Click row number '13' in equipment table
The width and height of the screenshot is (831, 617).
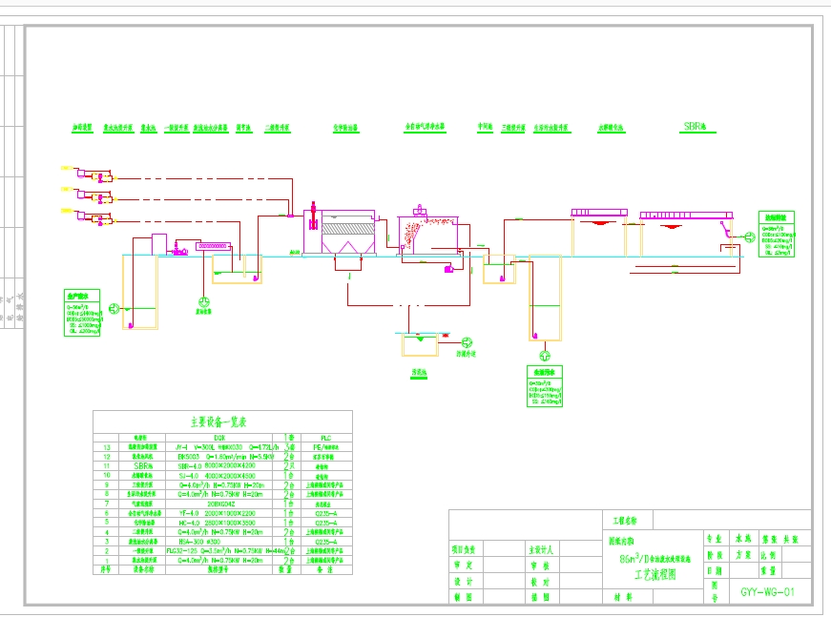(107, 447)
